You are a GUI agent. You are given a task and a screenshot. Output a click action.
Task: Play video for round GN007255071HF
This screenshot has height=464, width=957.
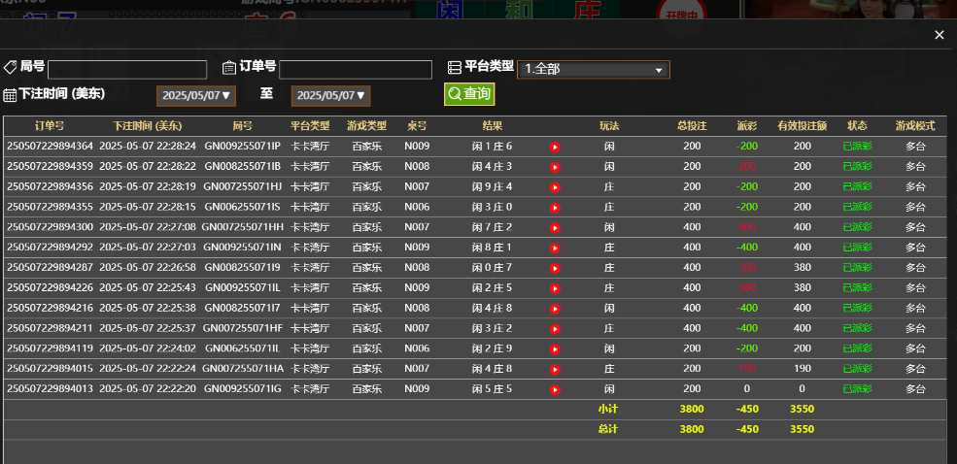(555, 329)
